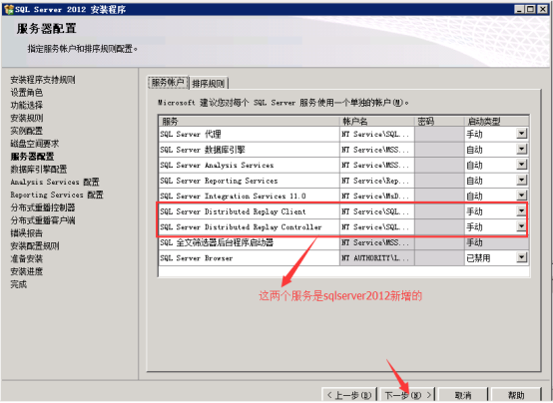Select 安装规则 step in sidebar
This screenshot has height=403, width=553.
coord(27,118)
